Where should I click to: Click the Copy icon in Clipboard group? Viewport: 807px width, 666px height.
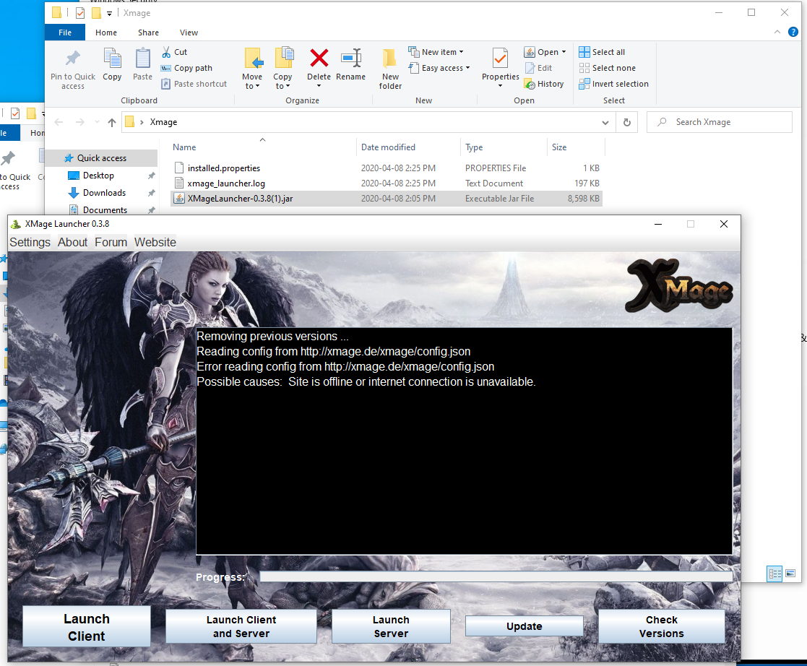(x=112, y=64)
